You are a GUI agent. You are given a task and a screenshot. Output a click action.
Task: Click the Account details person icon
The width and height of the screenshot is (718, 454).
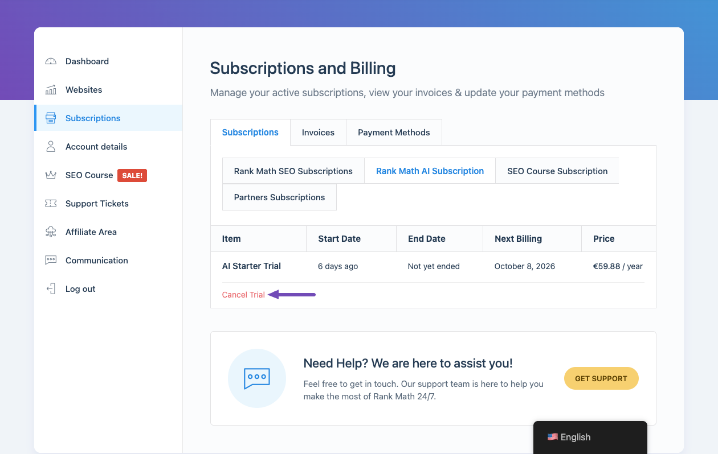(51, 147)
